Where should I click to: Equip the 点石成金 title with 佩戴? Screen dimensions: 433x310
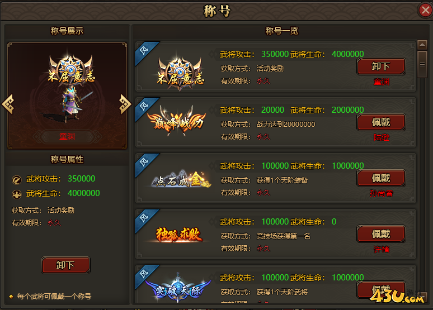381,178
